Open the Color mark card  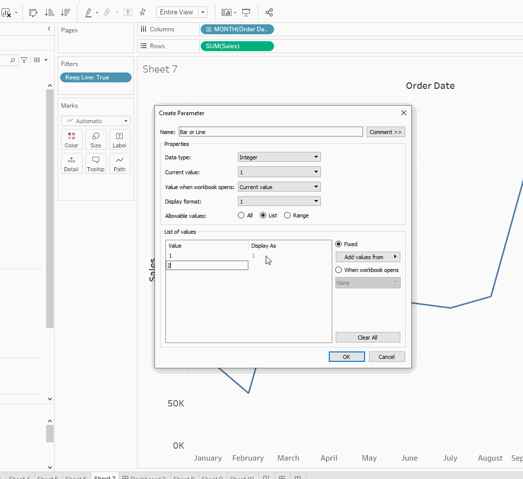[72, 139]
